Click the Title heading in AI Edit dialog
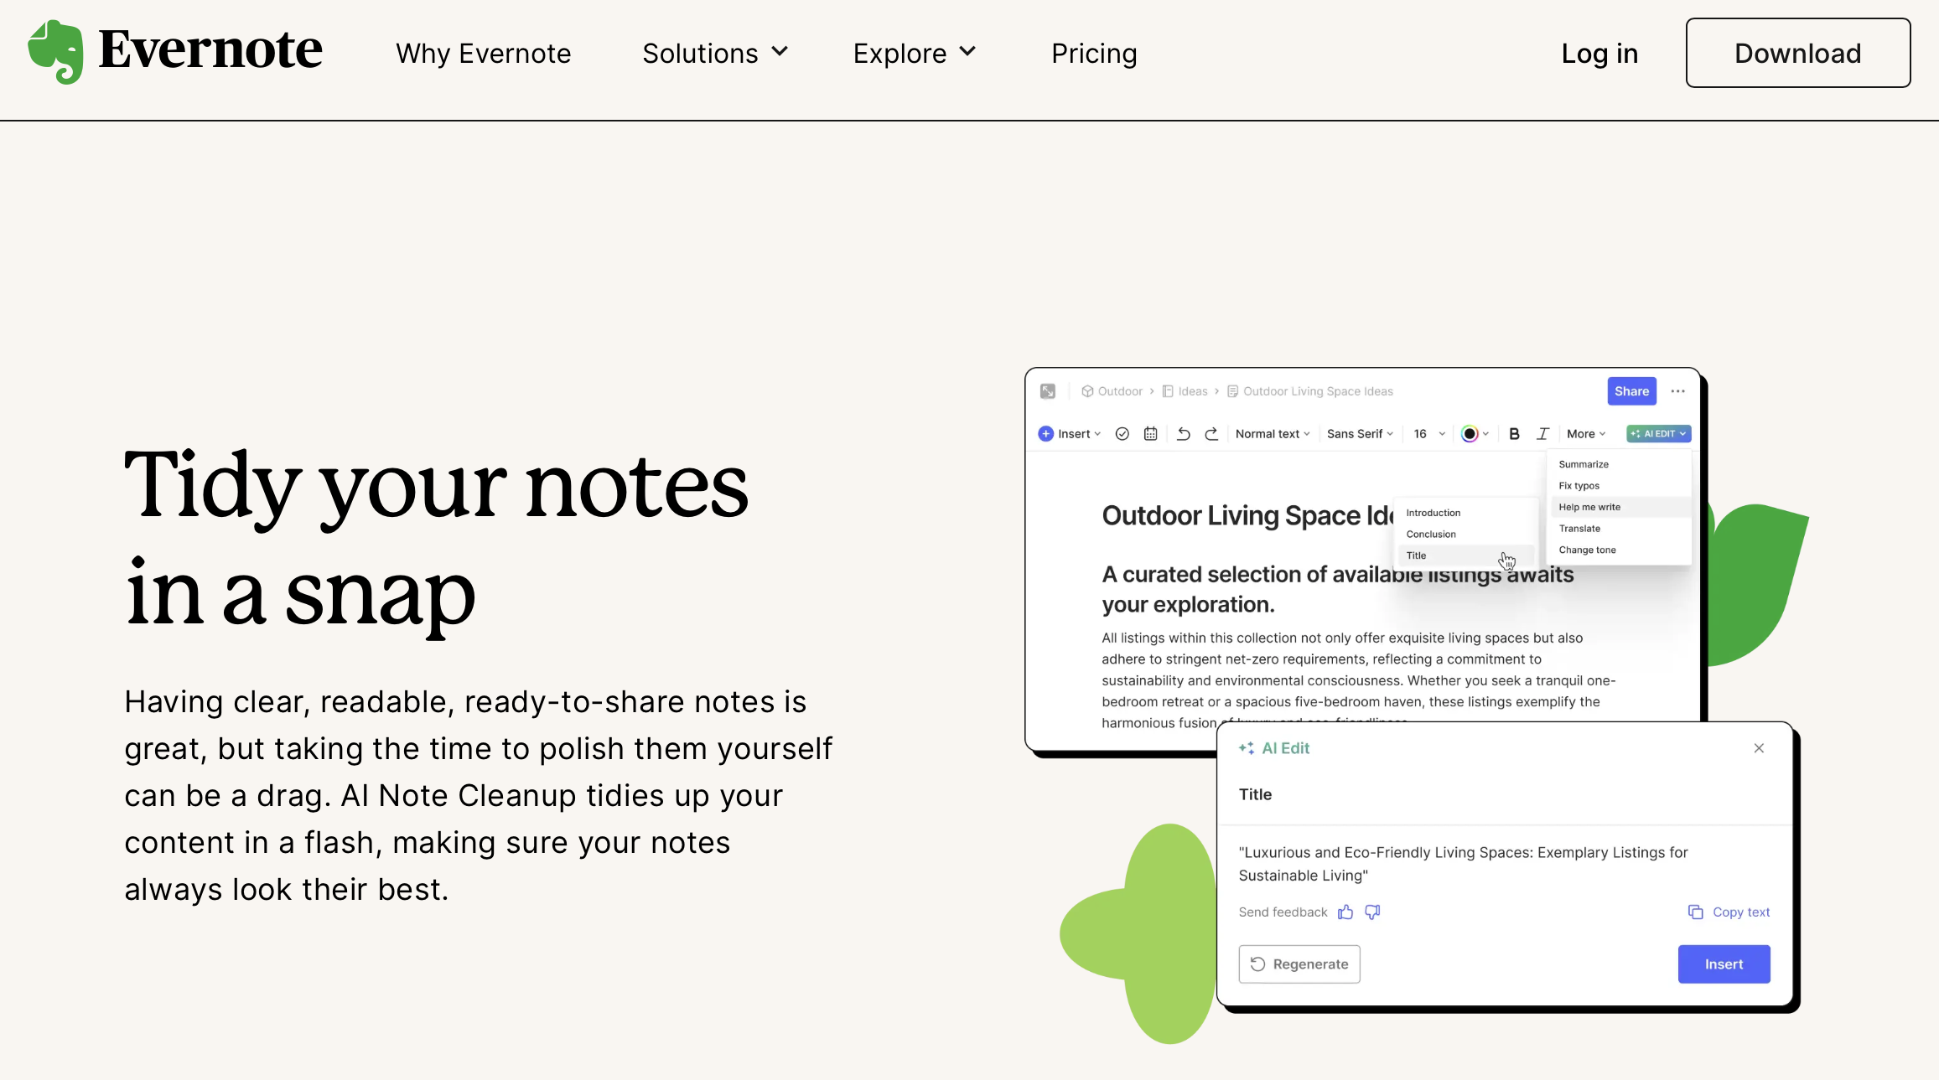Screen dimensions: 1939x1080 click(1255, 794)
